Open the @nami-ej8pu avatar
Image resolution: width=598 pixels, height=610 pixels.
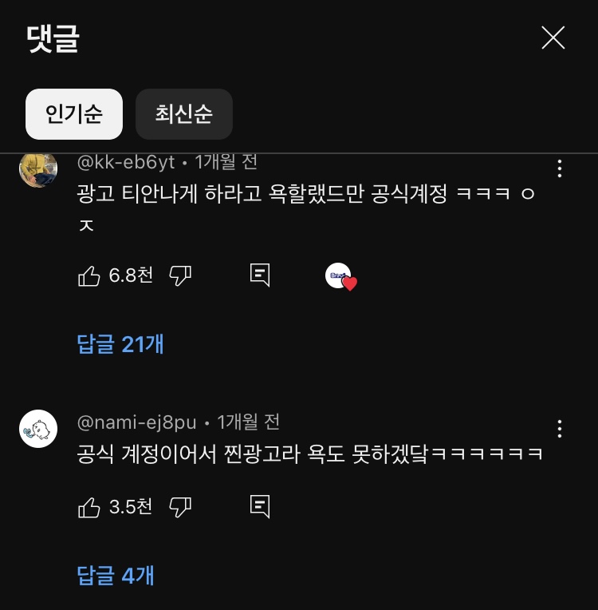click(x=38, y=429)
